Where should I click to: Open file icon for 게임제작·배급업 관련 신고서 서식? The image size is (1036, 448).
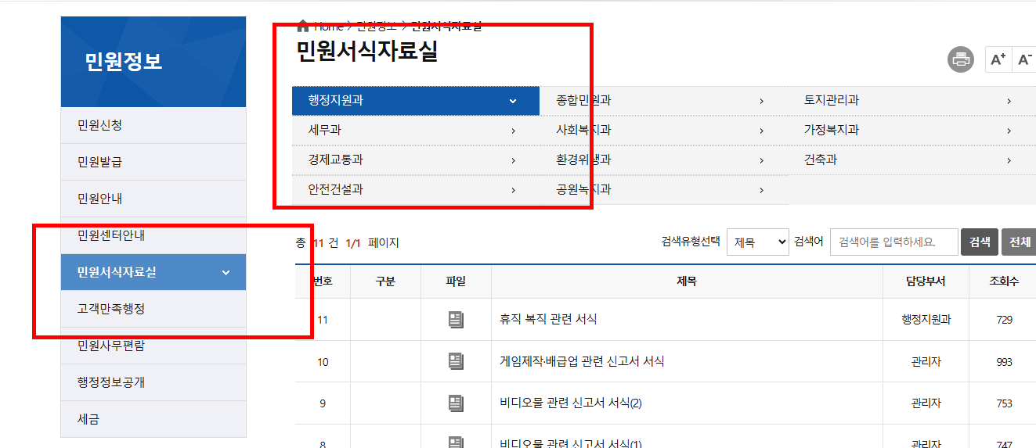click(x=456, y=361)
